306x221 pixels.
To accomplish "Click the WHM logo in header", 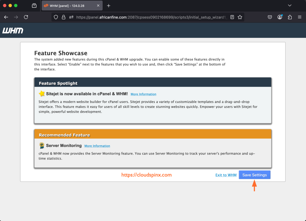I will (x=13, y=30).
